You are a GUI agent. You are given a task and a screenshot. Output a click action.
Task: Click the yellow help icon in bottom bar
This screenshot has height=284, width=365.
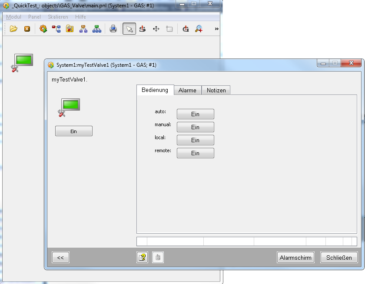142,258
